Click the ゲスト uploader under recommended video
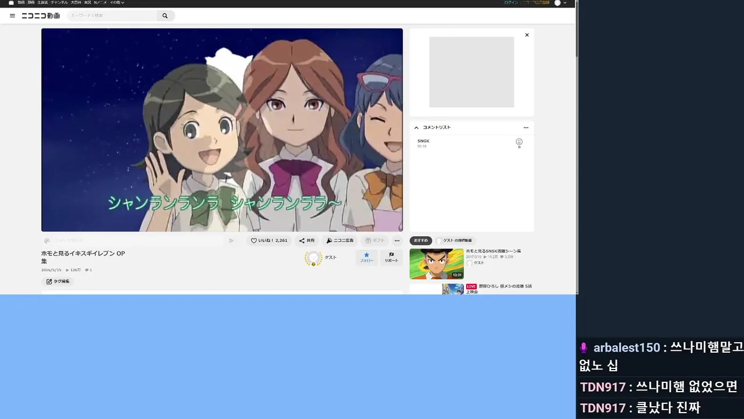The width and height of the screenshot is (744, 419). [x=475, y=263]
